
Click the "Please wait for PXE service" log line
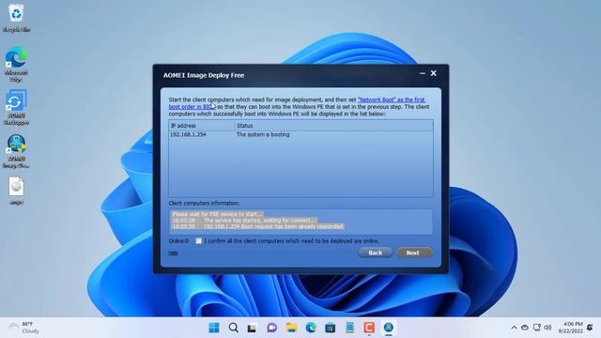(x=217, y=214)
